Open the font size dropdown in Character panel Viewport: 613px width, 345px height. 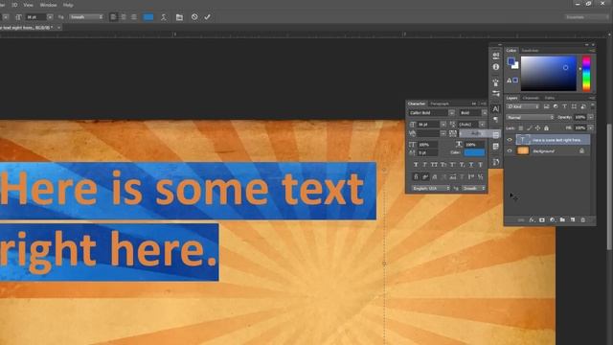443,124
